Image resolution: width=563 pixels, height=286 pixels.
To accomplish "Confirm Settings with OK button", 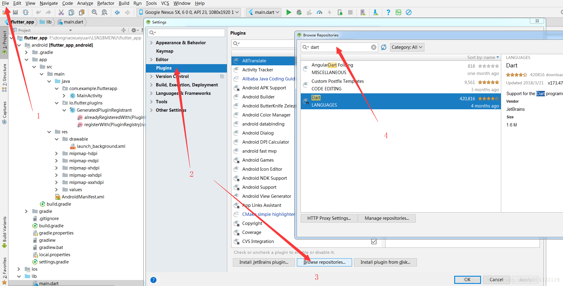I will pos(467,280).
